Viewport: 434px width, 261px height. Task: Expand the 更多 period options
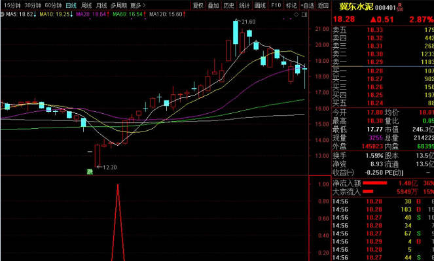pyautogui.click(x=138, y=5)
